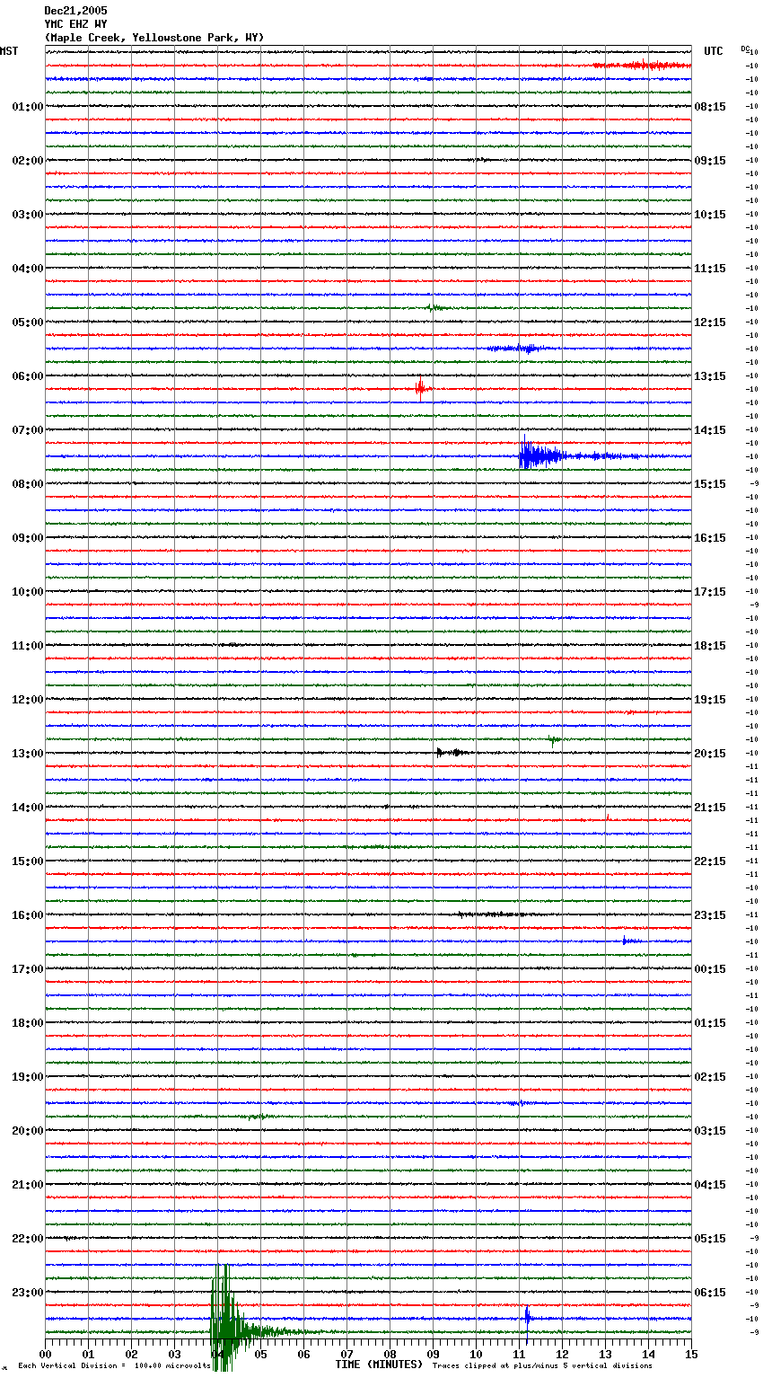The width and height of the screenshot is (763, 1378).
Task: Click the red tremor on the first hour's second trace
Action: [642, 65]
